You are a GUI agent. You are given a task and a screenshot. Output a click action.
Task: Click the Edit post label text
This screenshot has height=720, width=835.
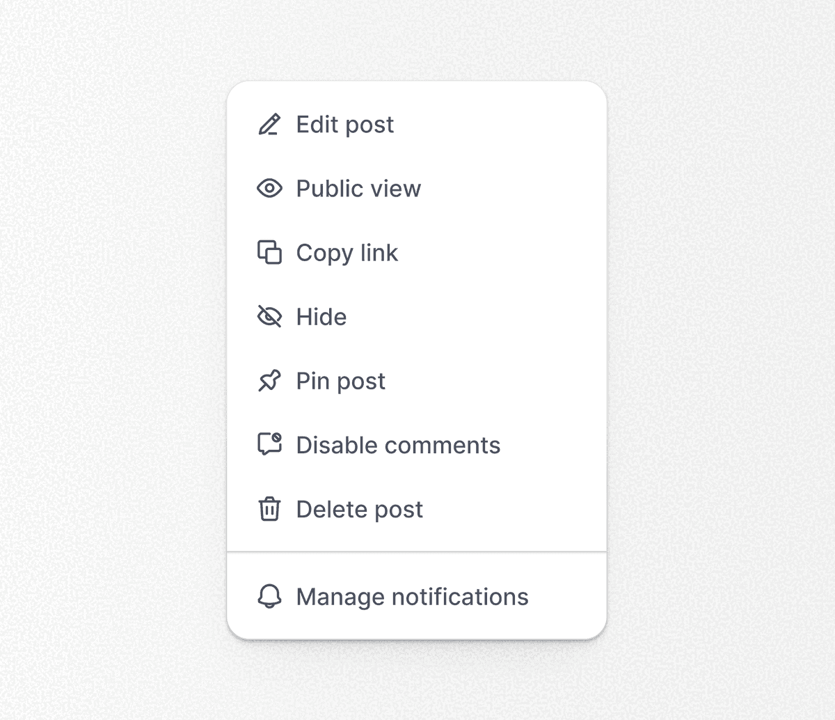344,125
